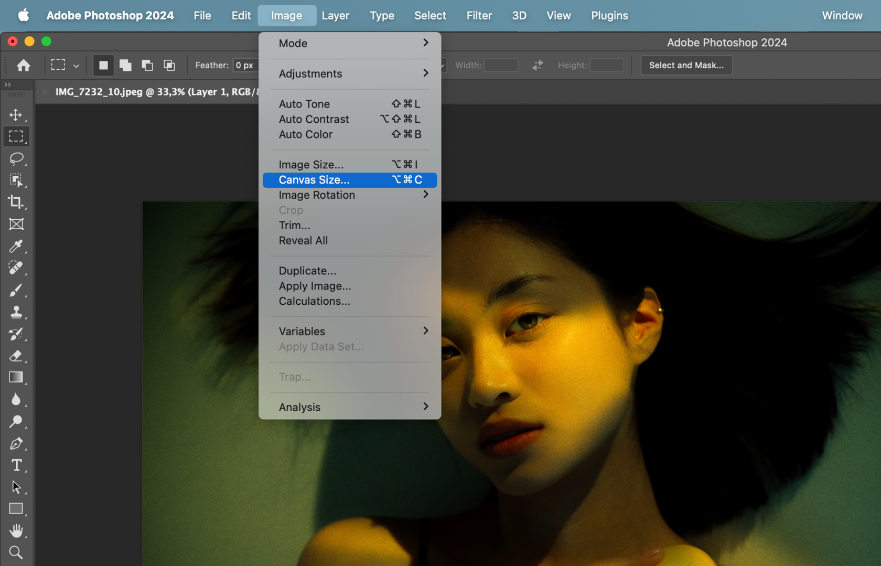Viewport: 881px width, 566px height.
Task: Activate the Crop tool
Action: tap(16, 202)
